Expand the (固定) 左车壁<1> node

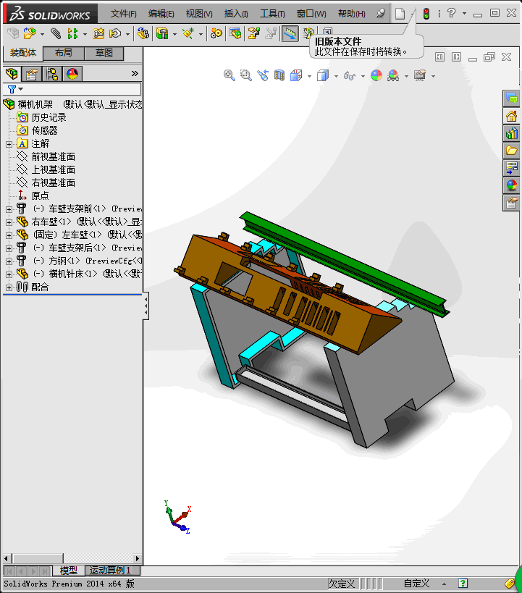click(x=9, y=235)
